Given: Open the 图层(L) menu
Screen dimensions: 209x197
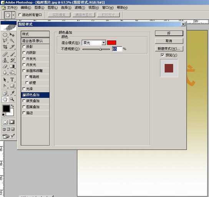Looking at the screenshot, I should pyautogui.click(x=53, y=8).
